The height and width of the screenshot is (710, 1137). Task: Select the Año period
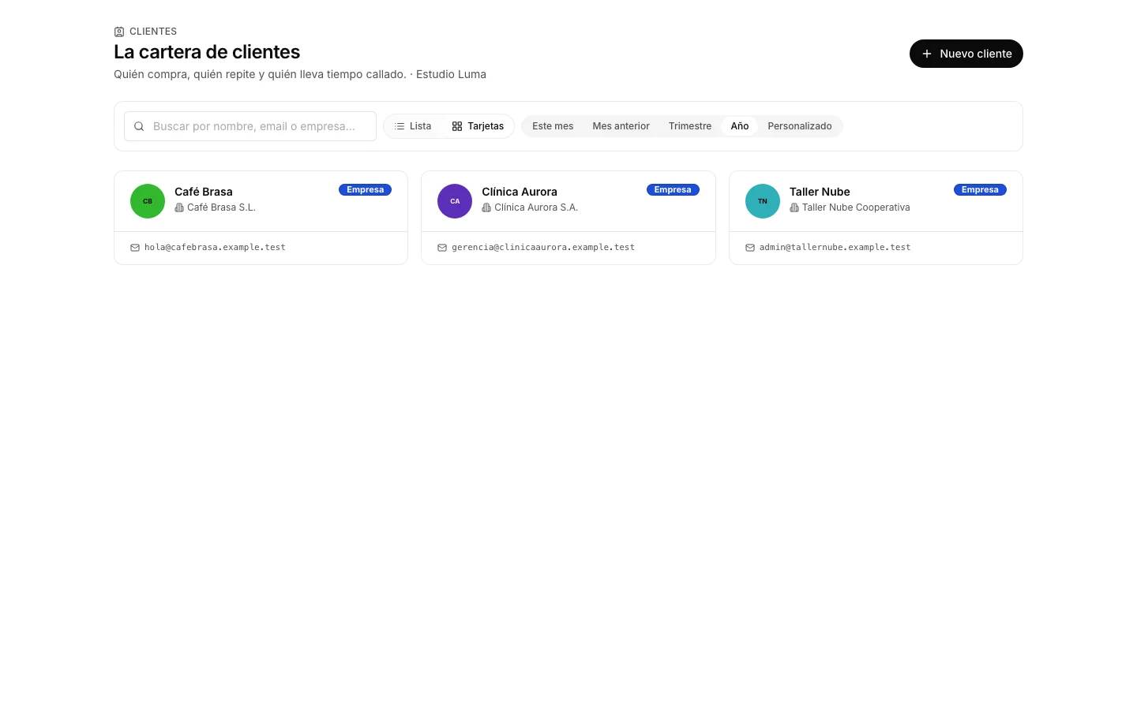coord(740,126)
